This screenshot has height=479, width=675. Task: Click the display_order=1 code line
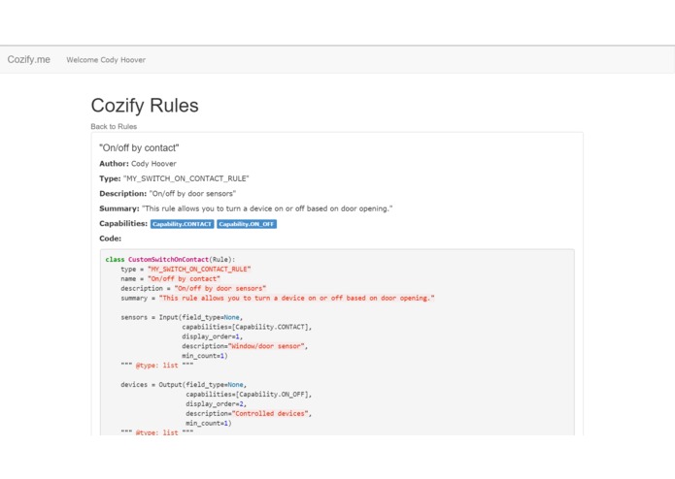[x=213, y=336]
